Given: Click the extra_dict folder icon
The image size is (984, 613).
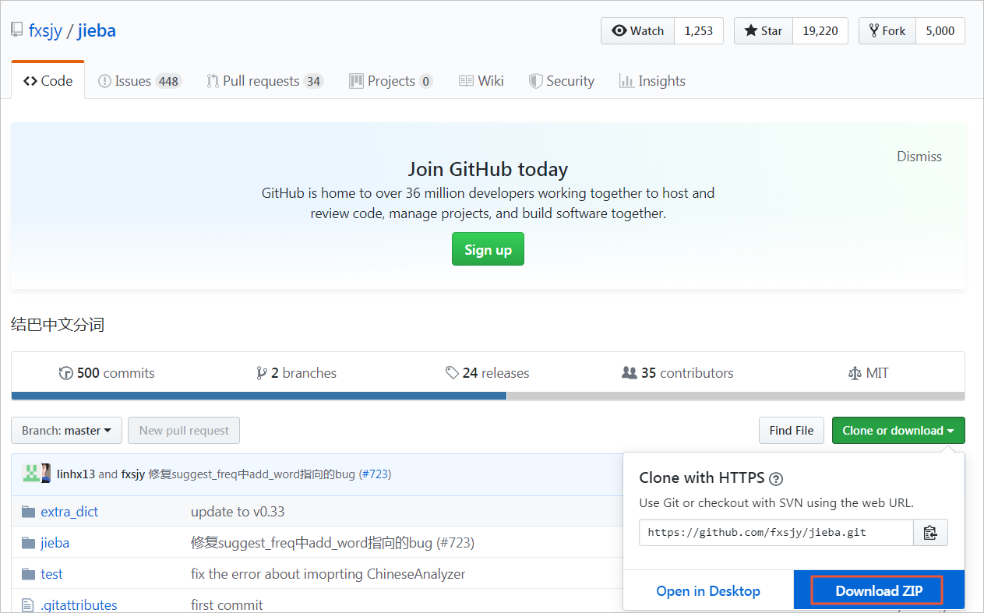Looking at the screenshot, I should [x=29, y=512].
